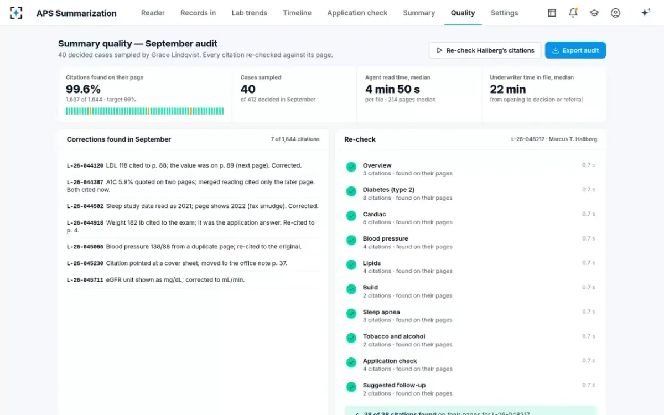Click the Blood pressure label
This screenshot has height=415, width=664.
tap(385, 238)
